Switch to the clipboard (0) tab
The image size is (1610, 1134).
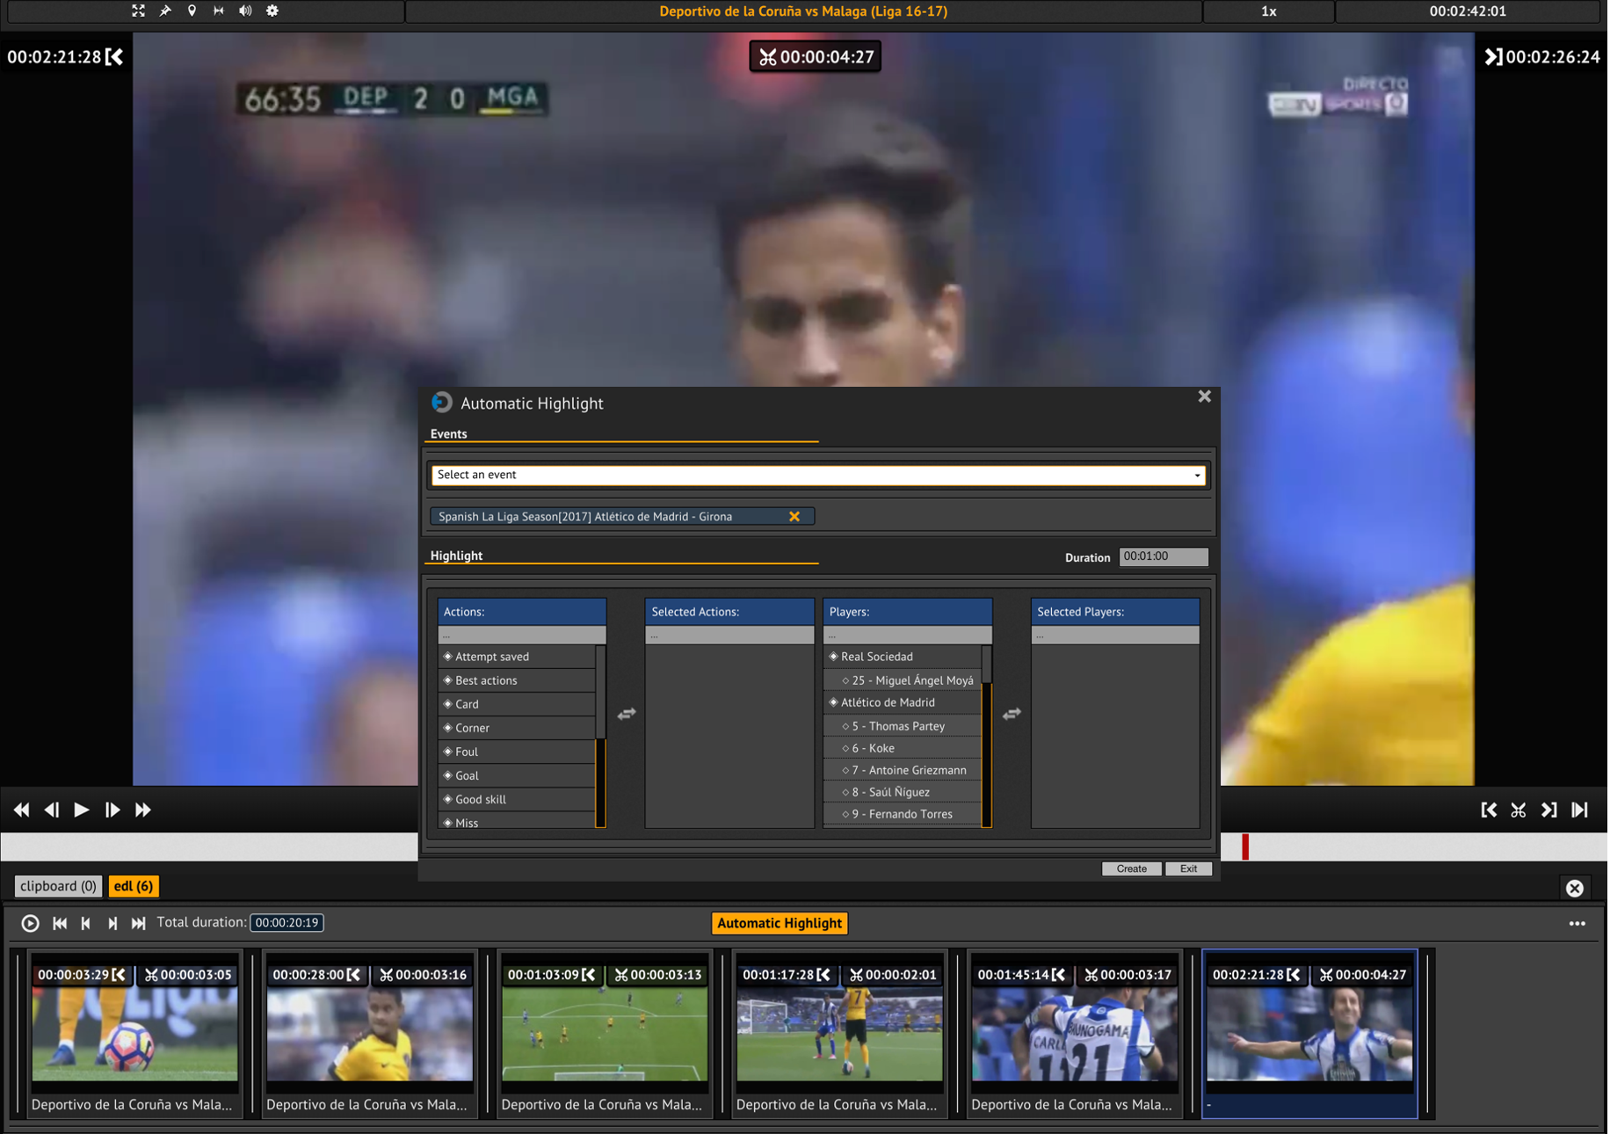[58, 886]
